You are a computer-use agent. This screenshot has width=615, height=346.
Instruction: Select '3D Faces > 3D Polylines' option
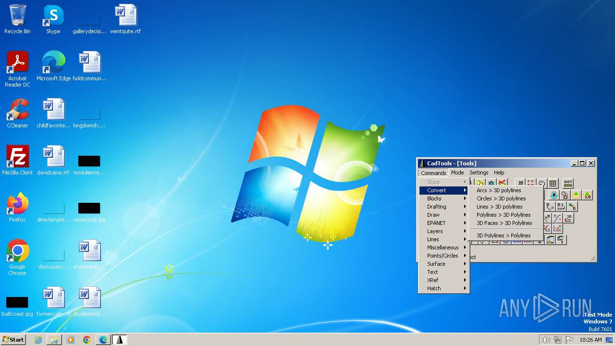[506, 223]
